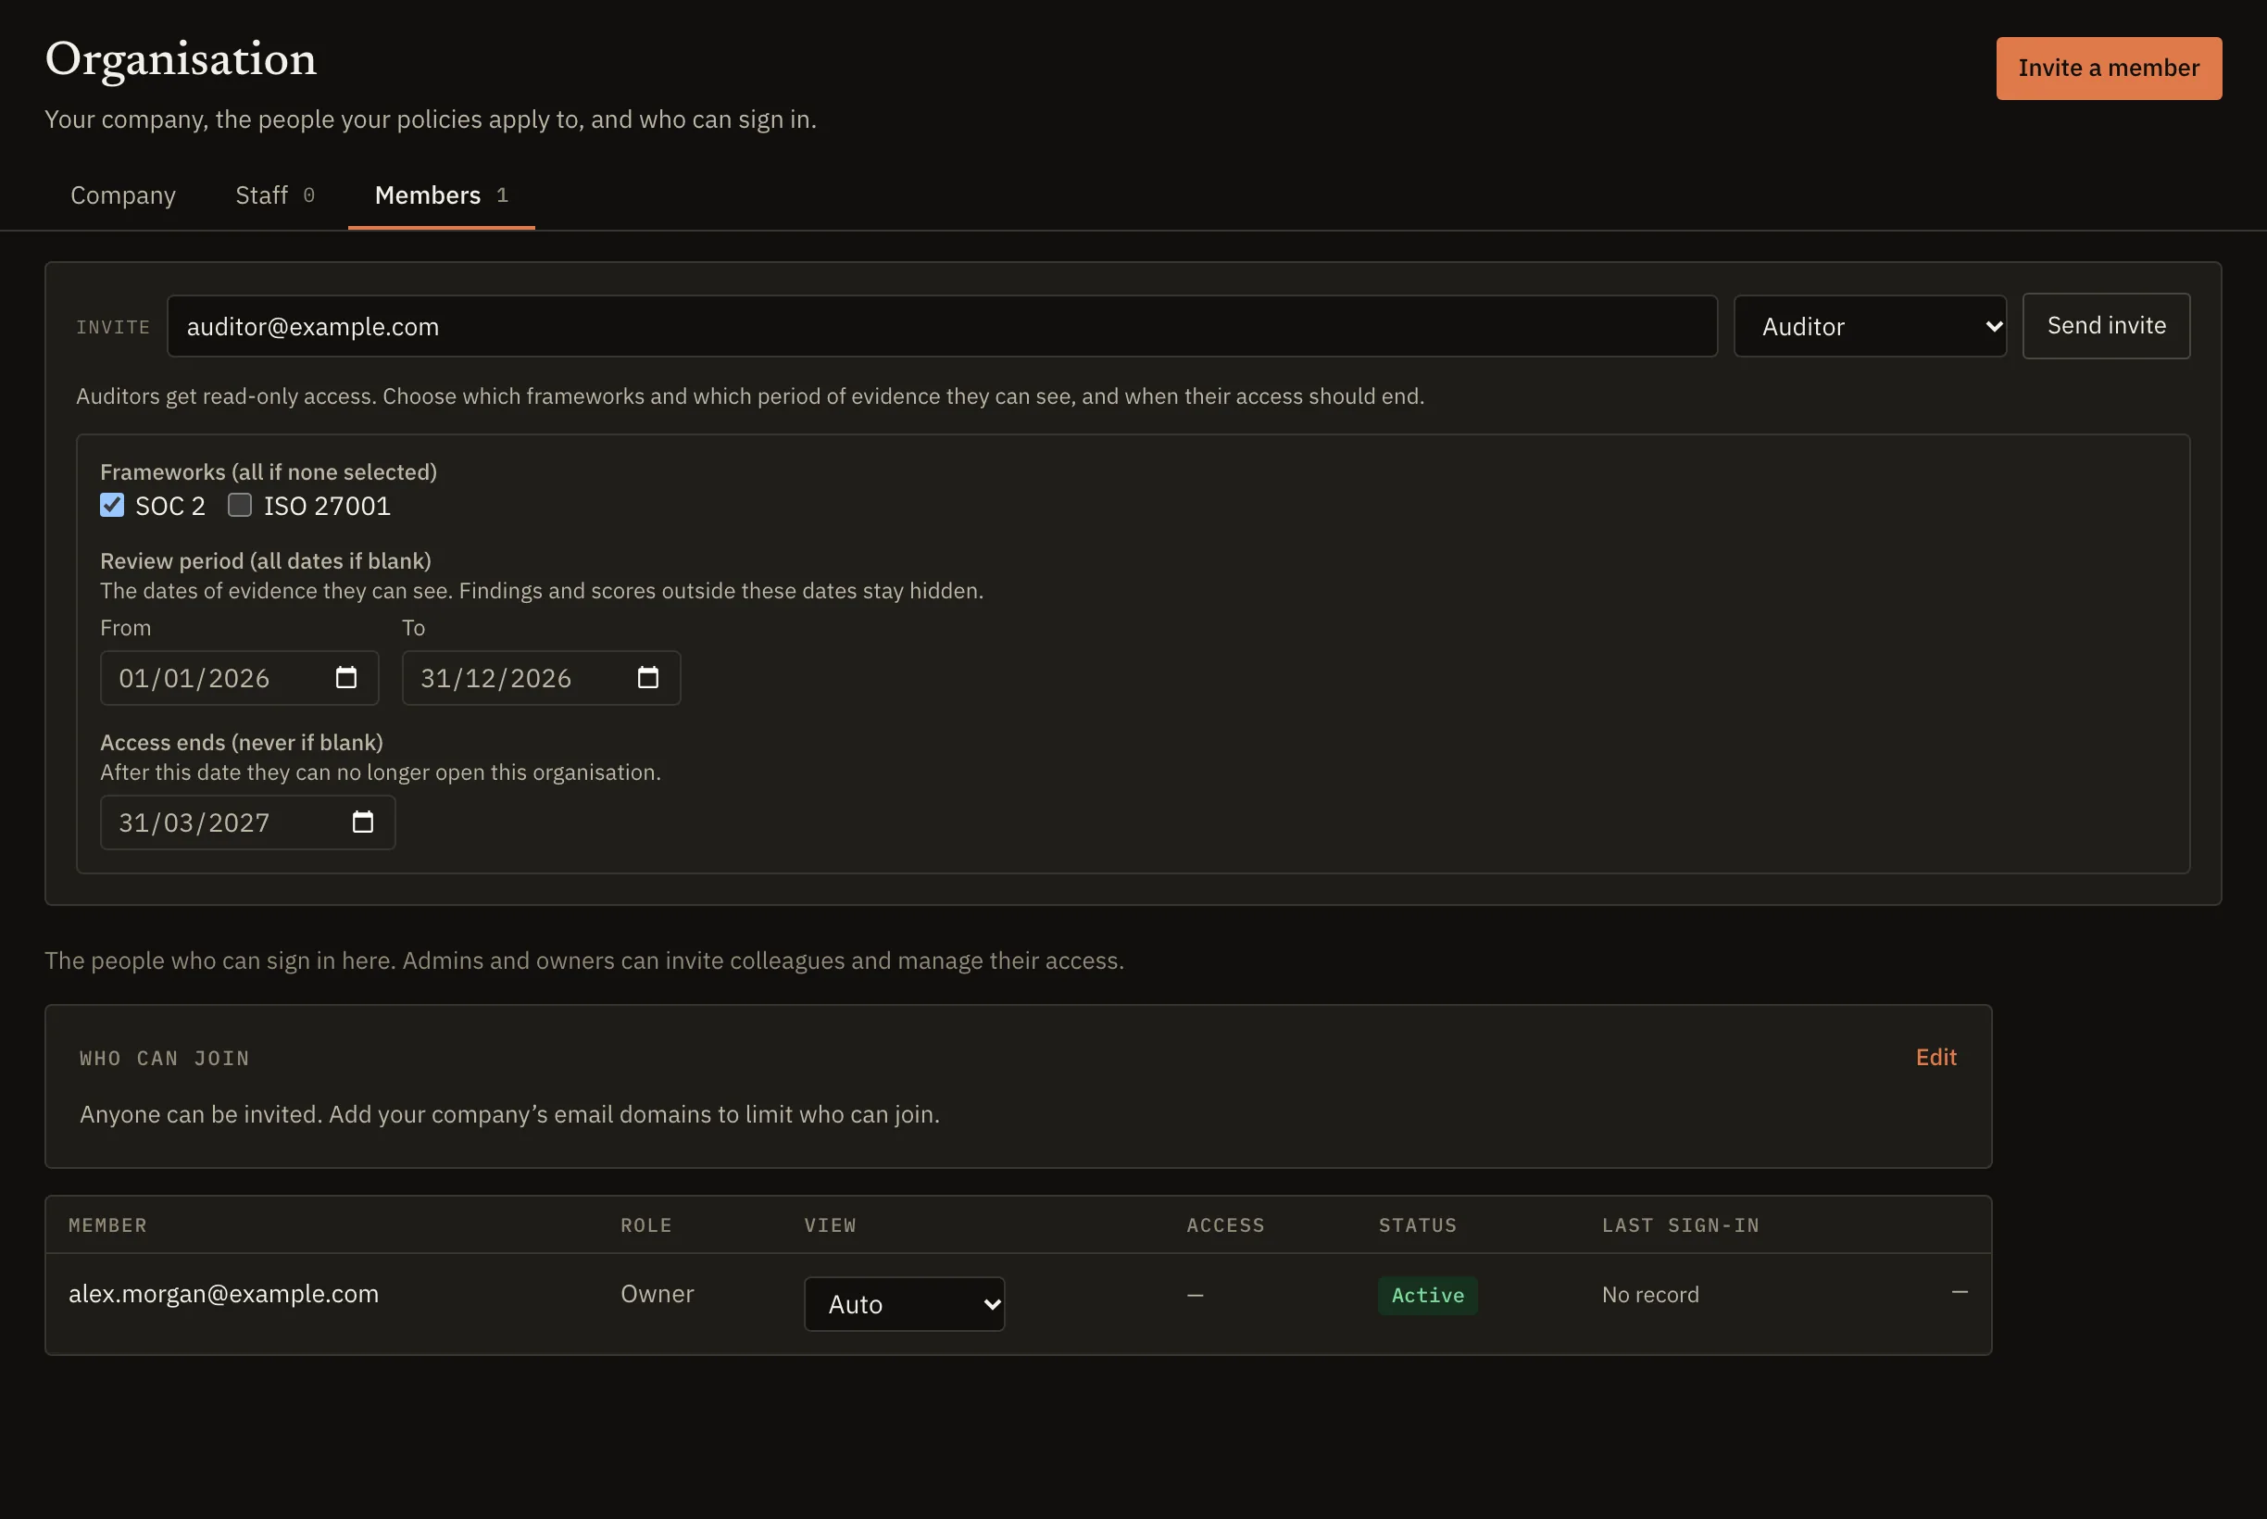Expand the Auditor role dropdown
The image size is (2267, 1519).
click(1870, 326)
